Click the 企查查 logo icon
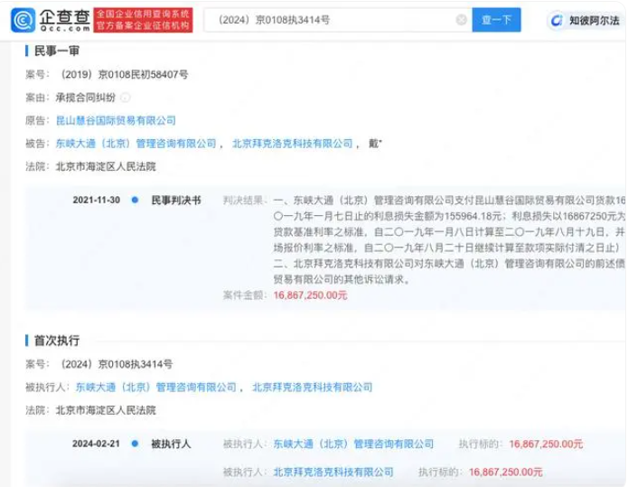The image size is (628, 487). click(x=23, y=20)
